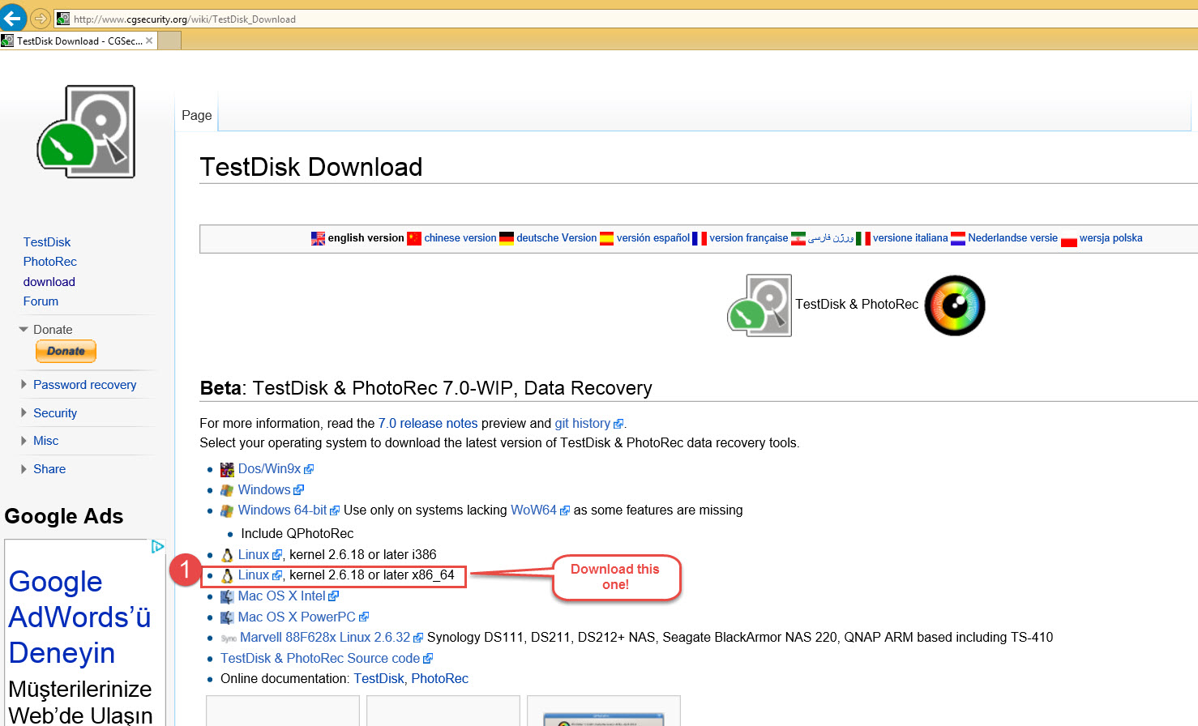The height and width of the screenshot is (726, 1198).
Task: Click the Synology icon before Marvell
Action: pyautogui.click(x=228, y=638)
